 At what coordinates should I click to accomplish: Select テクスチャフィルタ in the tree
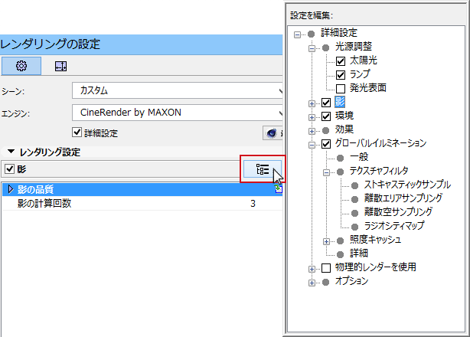[379, 171]
